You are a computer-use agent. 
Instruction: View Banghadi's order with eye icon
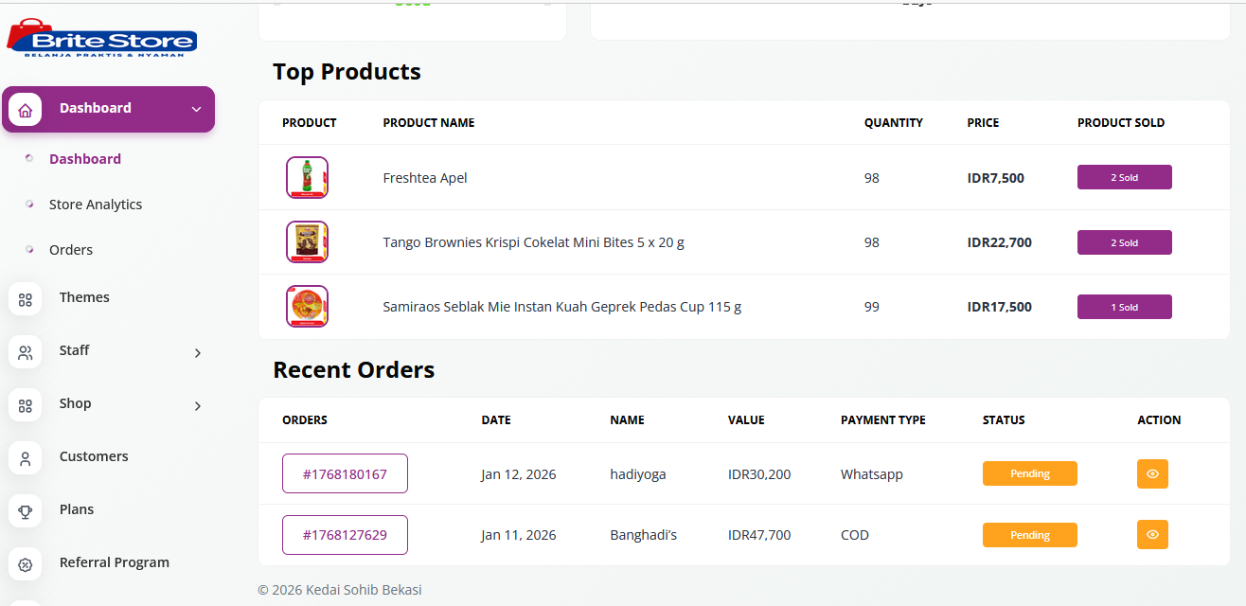[x=1152, y=535]
